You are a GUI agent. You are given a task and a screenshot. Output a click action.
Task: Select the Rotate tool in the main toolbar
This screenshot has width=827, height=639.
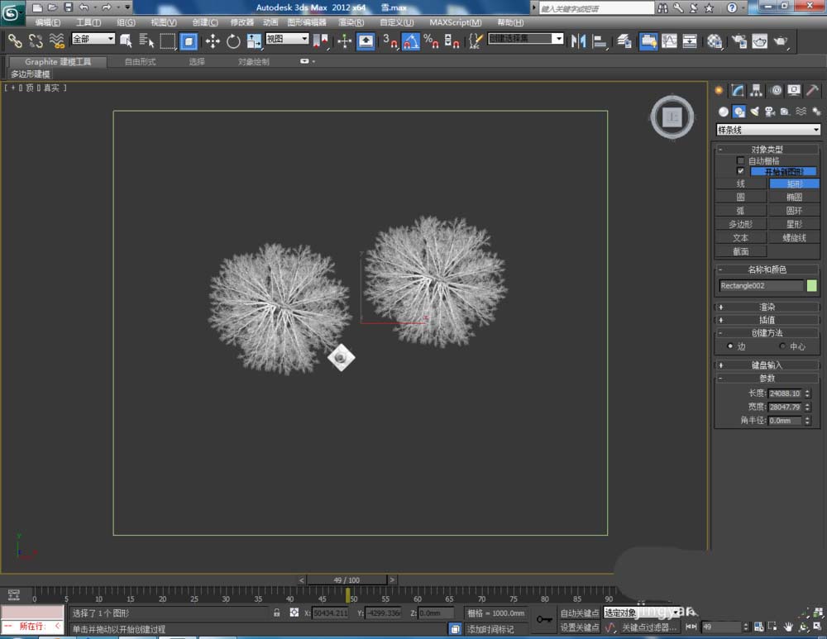[233, 41]
